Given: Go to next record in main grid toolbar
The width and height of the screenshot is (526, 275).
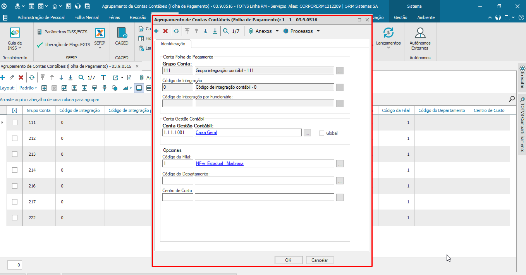Looking at the screenshot, I should (x=61, y=77).
